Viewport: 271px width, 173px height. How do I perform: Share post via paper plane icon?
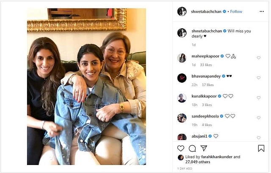point(204,148)
